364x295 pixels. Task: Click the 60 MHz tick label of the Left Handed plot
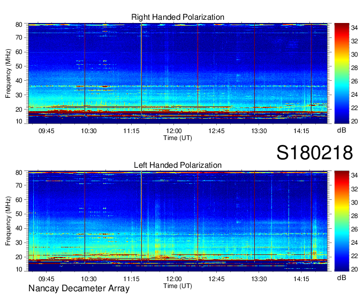click(19, 199)
